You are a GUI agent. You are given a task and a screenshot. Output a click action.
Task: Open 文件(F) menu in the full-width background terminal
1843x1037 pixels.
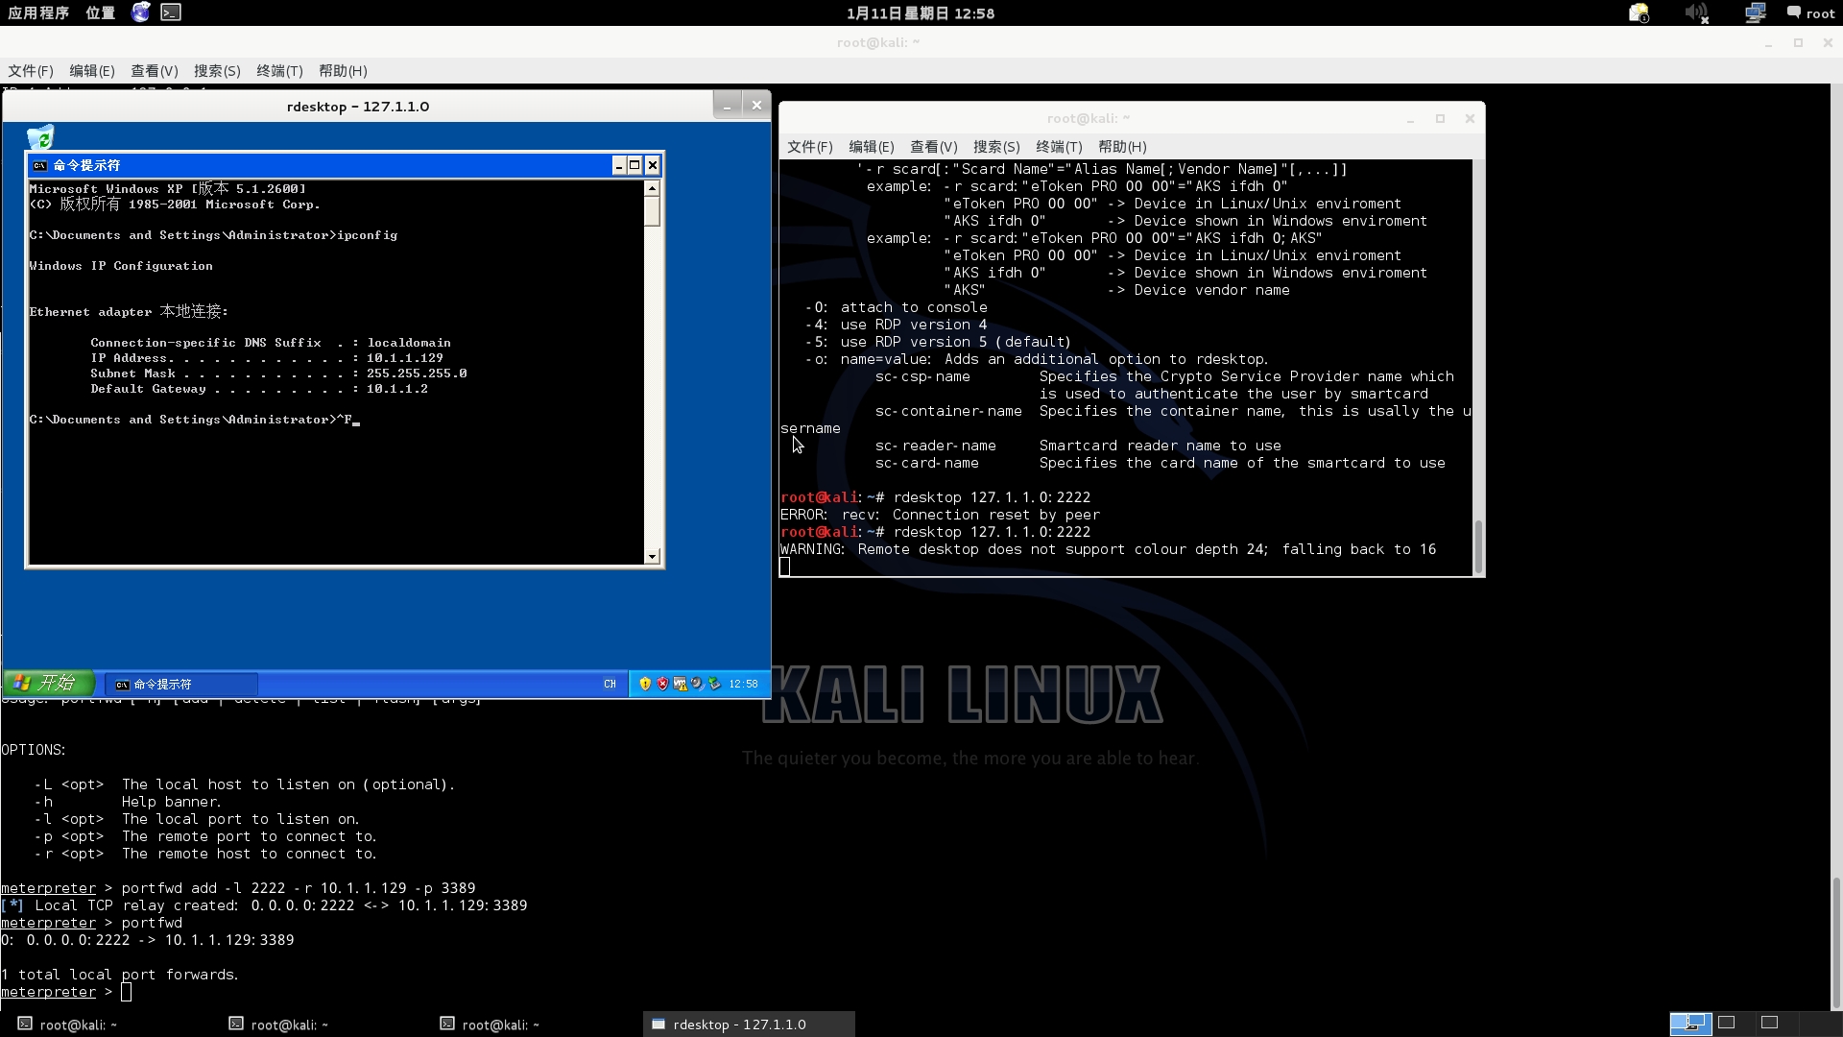pos(31,71)
